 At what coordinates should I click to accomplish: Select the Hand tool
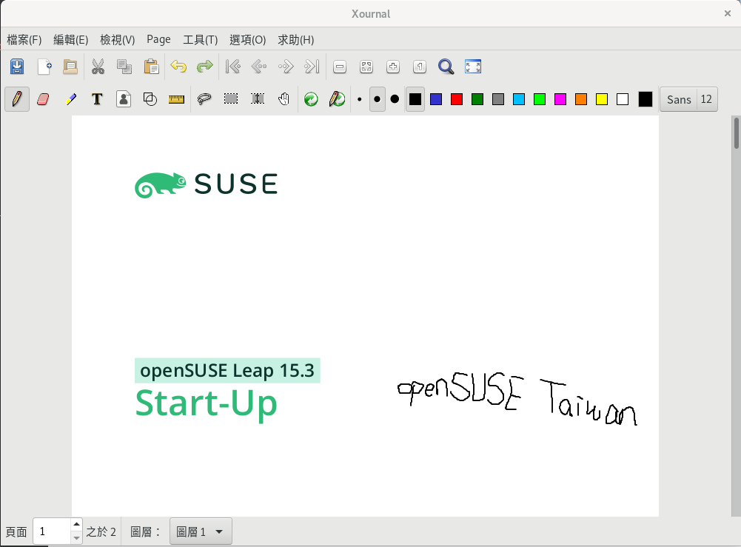[284, 99]
